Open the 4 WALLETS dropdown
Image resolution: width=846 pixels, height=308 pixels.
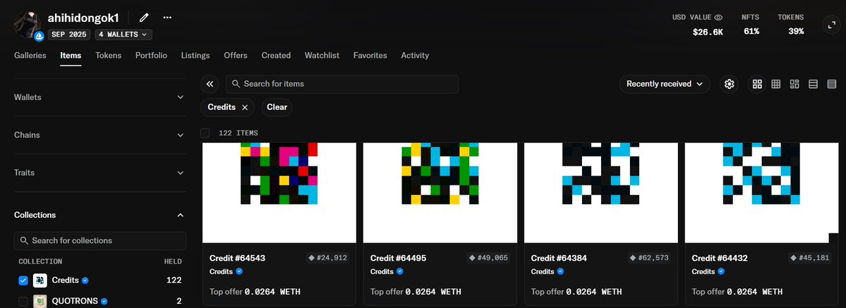click(123, 35)
